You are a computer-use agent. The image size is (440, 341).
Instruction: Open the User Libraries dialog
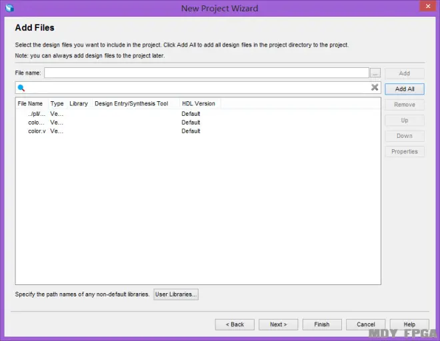[176, 294]
